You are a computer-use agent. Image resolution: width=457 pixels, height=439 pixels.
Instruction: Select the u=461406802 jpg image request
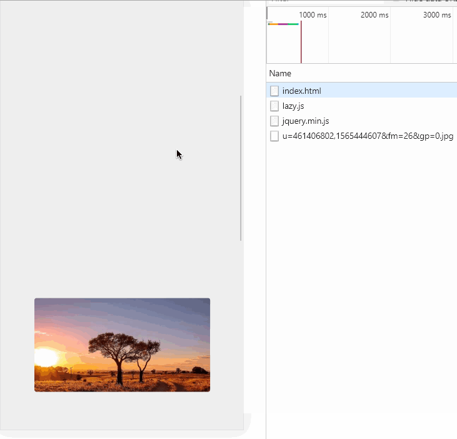point(361,136)
